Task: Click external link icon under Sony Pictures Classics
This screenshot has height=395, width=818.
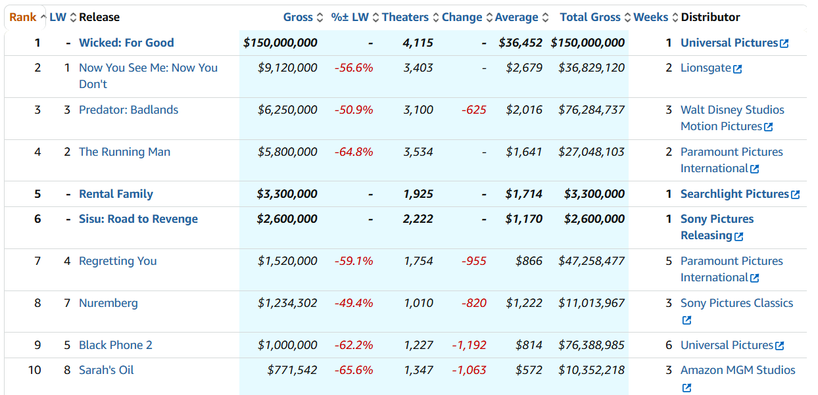Action: (x=686, y=321)
